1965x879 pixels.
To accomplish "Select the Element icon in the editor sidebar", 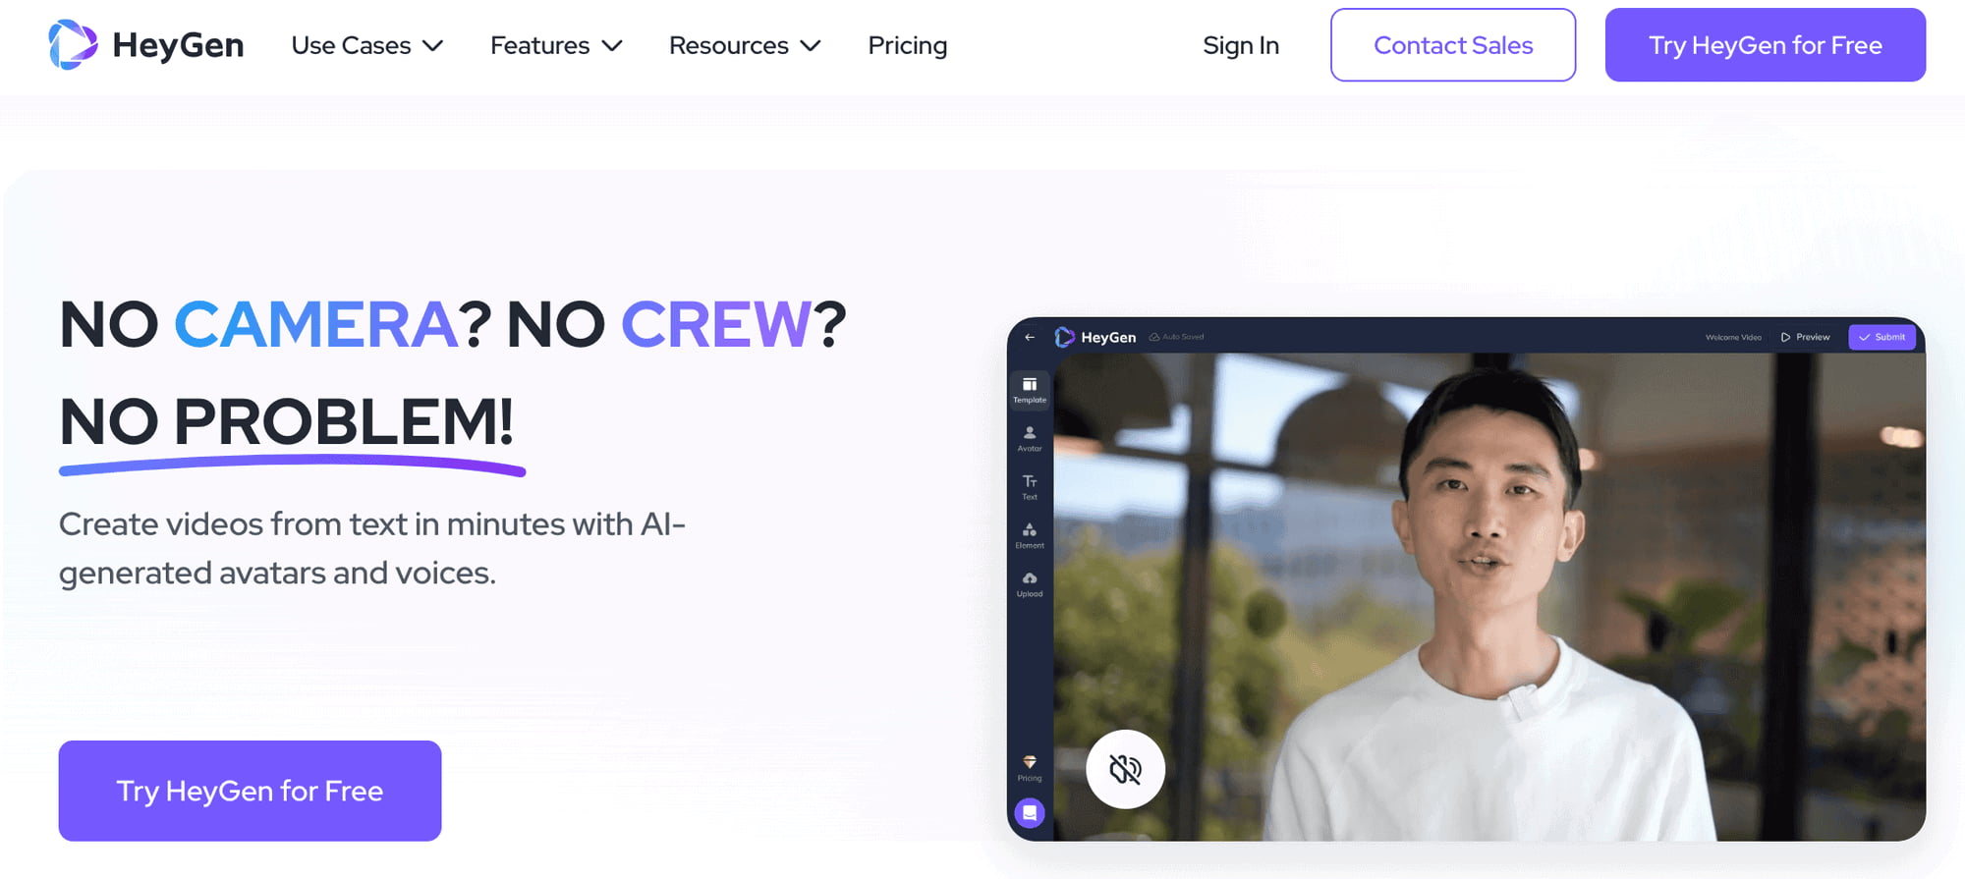I will tap(1030, 535).
